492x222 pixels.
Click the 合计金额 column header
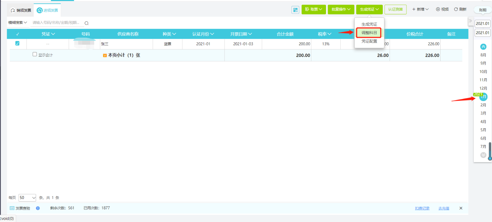pyautogui.click(x=285, y=34)
